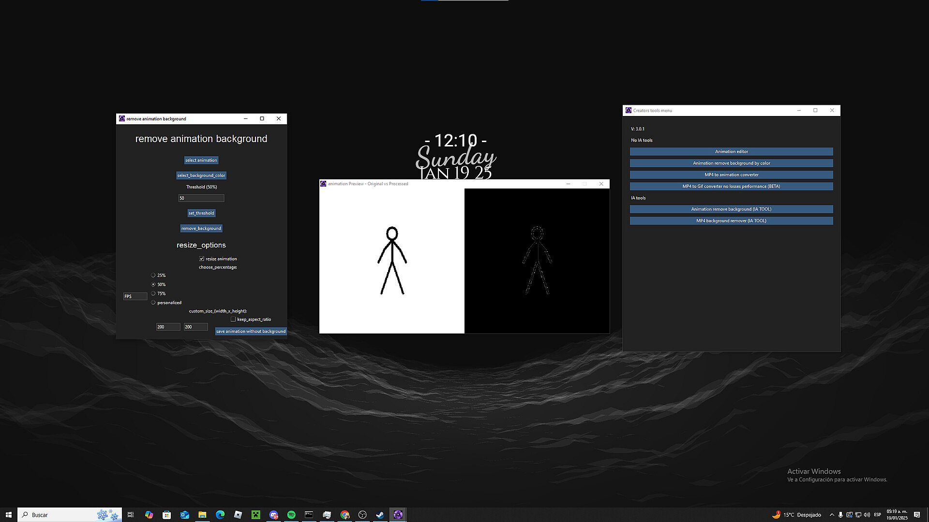Uncheck the resize animation checkbox

point(202,259)
